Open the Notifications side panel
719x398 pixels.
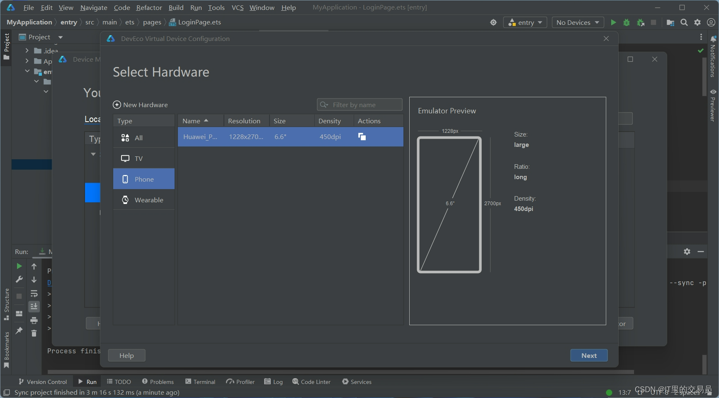coord(713,57)
